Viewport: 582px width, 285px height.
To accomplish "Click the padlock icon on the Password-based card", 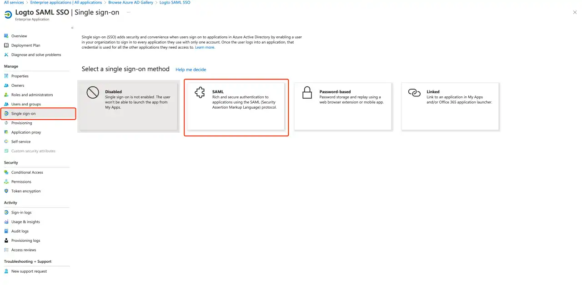I will pyautogui.click(x=307, y=93).
